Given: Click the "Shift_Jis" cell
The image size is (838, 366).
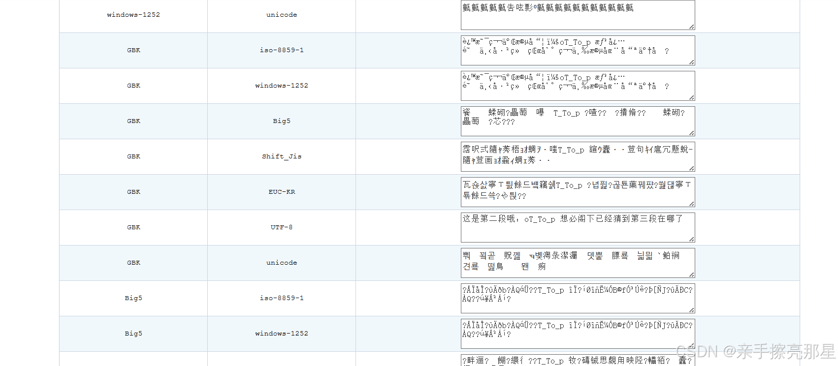Looking at the screenshot, I should (282, 156).
